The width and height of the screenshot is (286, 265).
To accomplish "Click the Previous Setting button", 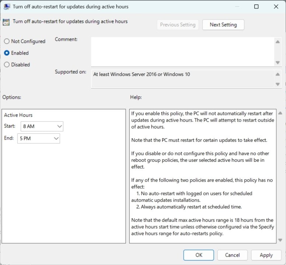I will coord(178,25).
